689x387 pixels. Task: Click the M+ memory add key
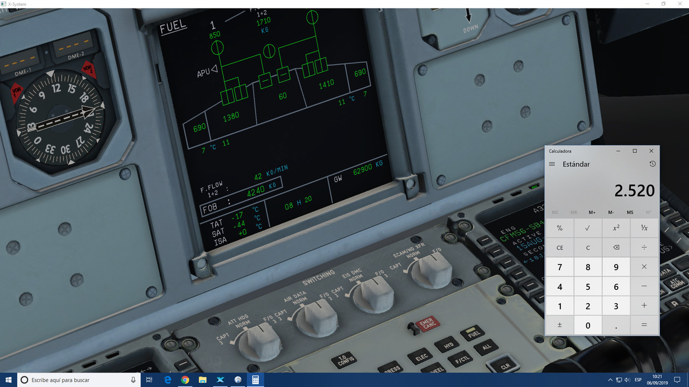tap(592, 212)
